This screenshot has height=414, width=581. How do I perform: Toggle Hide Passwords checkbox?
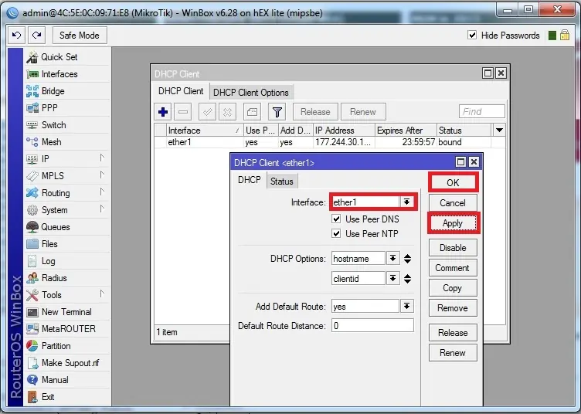click(472, 36)
